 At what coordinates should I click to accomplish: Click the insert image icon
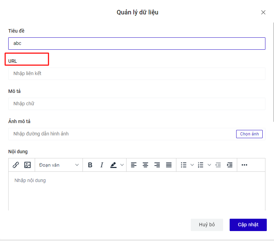tap(28, 165)
